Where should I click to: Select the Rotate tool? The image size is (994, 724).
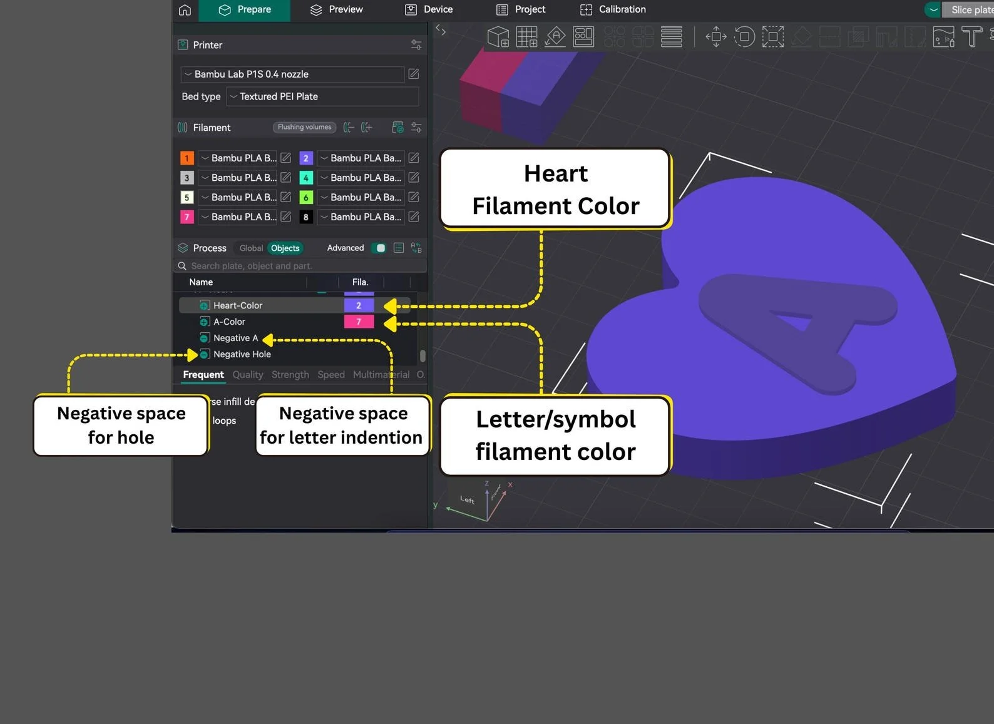pos(744,37)
